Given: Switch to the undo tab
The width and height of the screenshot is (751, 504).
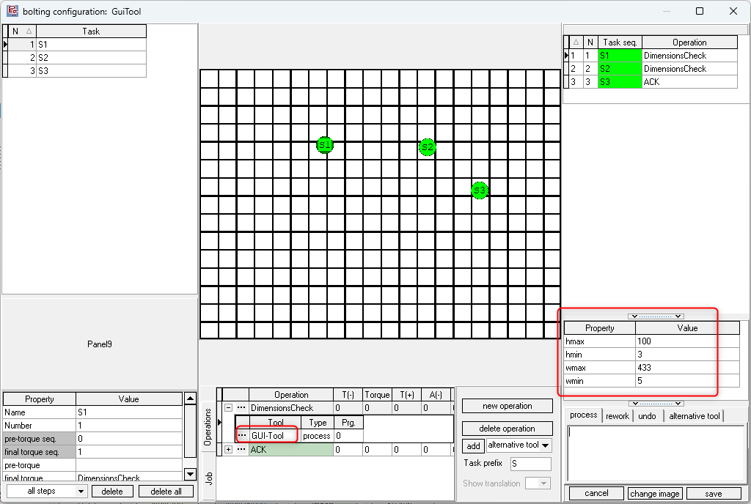Looking at the screenshot, I should coord(647,416).
